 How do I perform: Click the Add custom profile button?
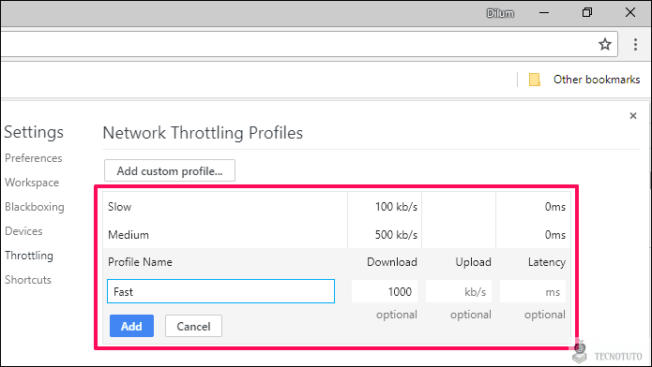pos(170,170)
